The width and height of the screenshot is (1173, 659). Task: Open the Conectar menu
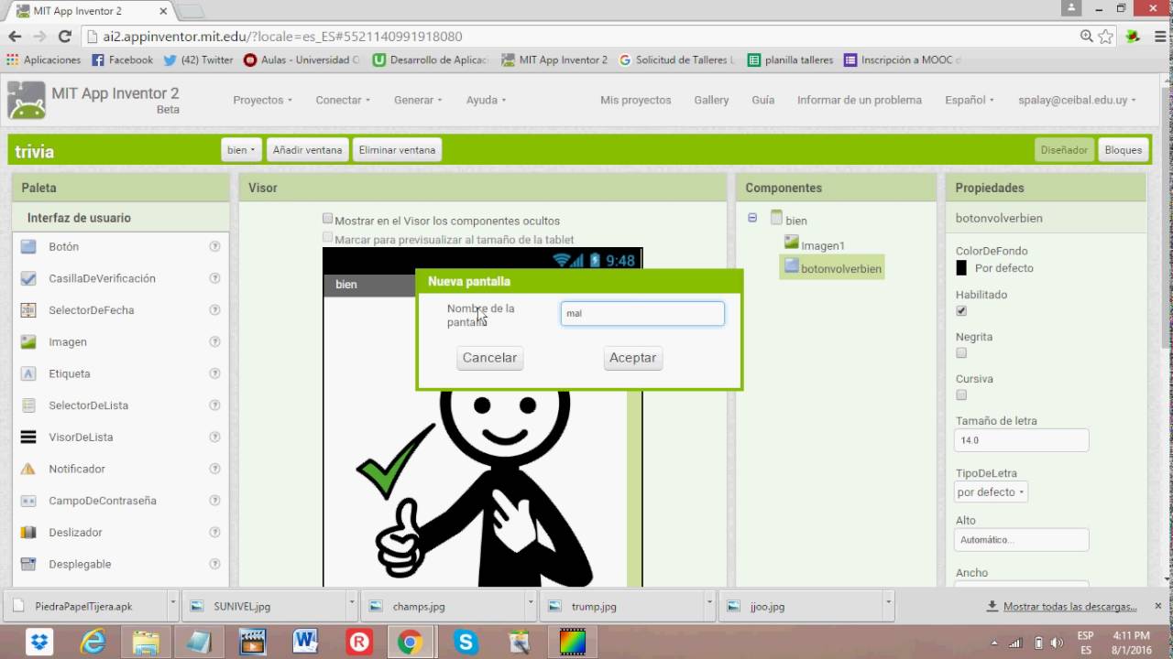point(343,100)
